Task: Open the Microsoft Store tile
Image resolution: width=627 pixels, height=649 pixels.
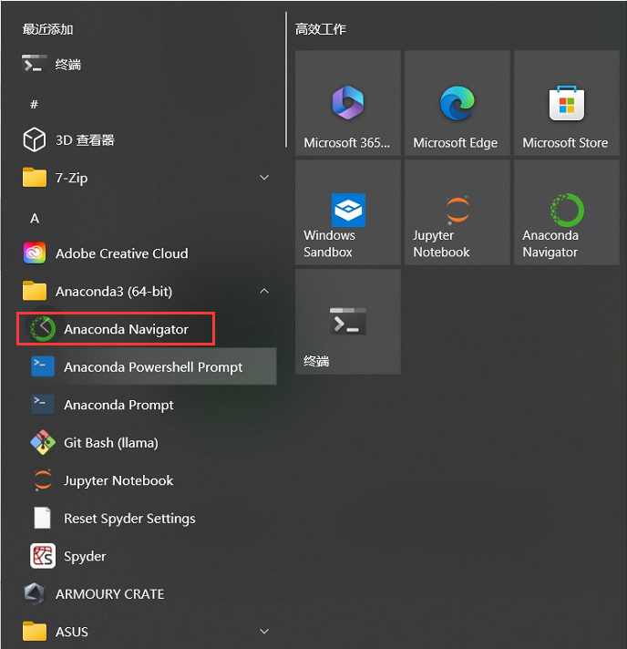Action: click(566, 104)
